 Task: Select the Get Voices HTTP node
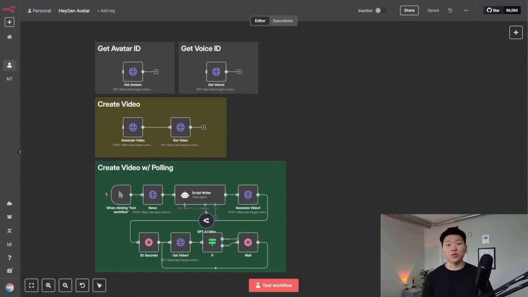(216, 72)
